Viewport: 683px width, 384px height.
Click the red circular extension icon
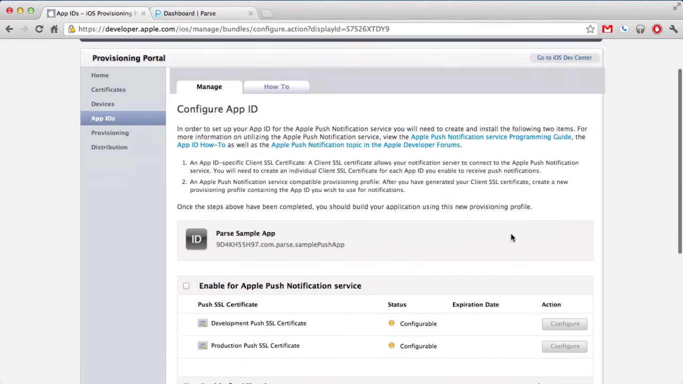click(x=657, y=29)
